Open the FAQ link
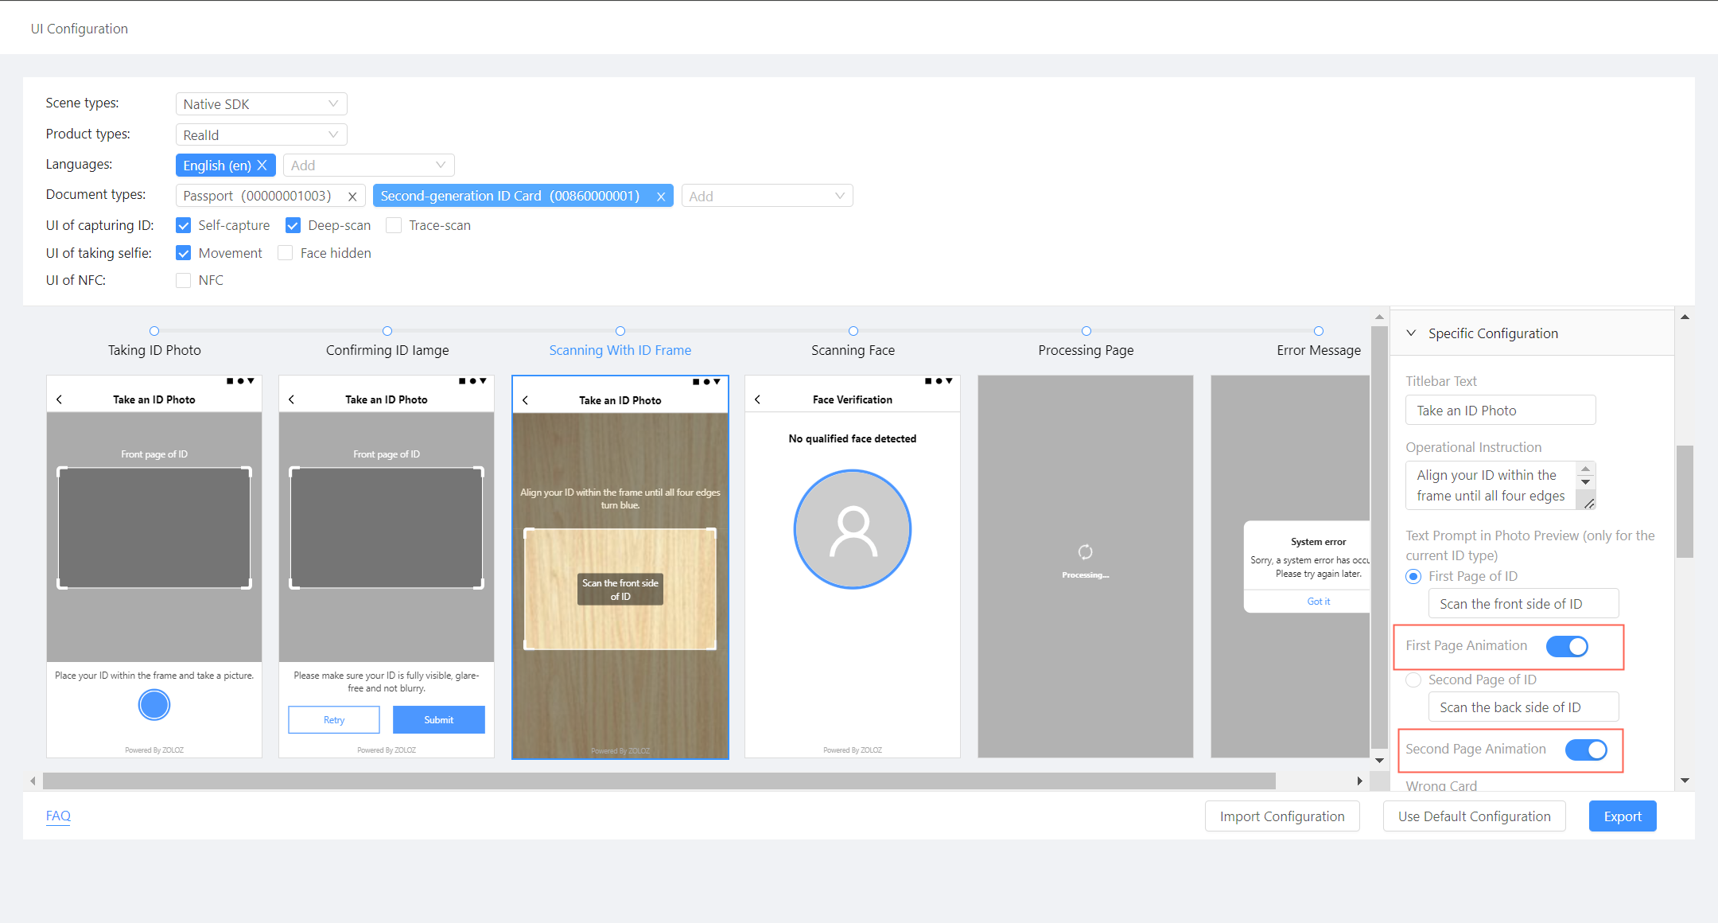 58,816
